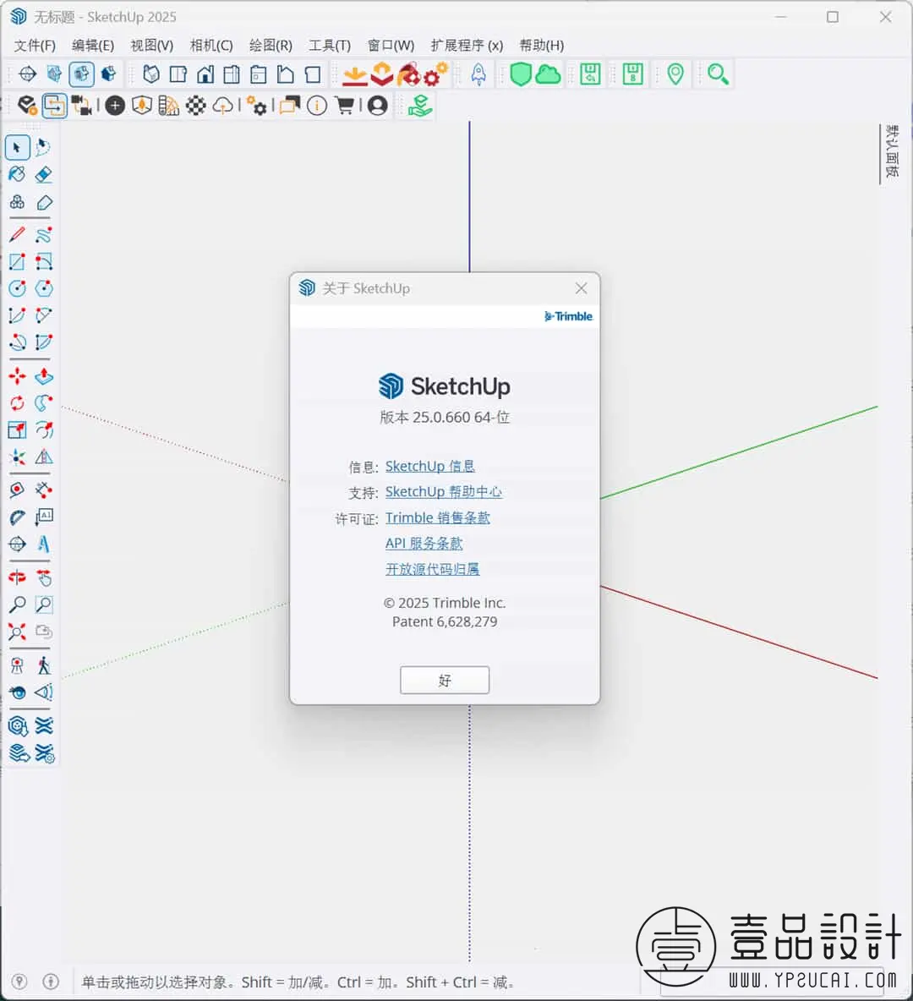The height and width of the screenshot is (1001, 913).
Task: Select the Walk tool
Action: click(43, 665)
